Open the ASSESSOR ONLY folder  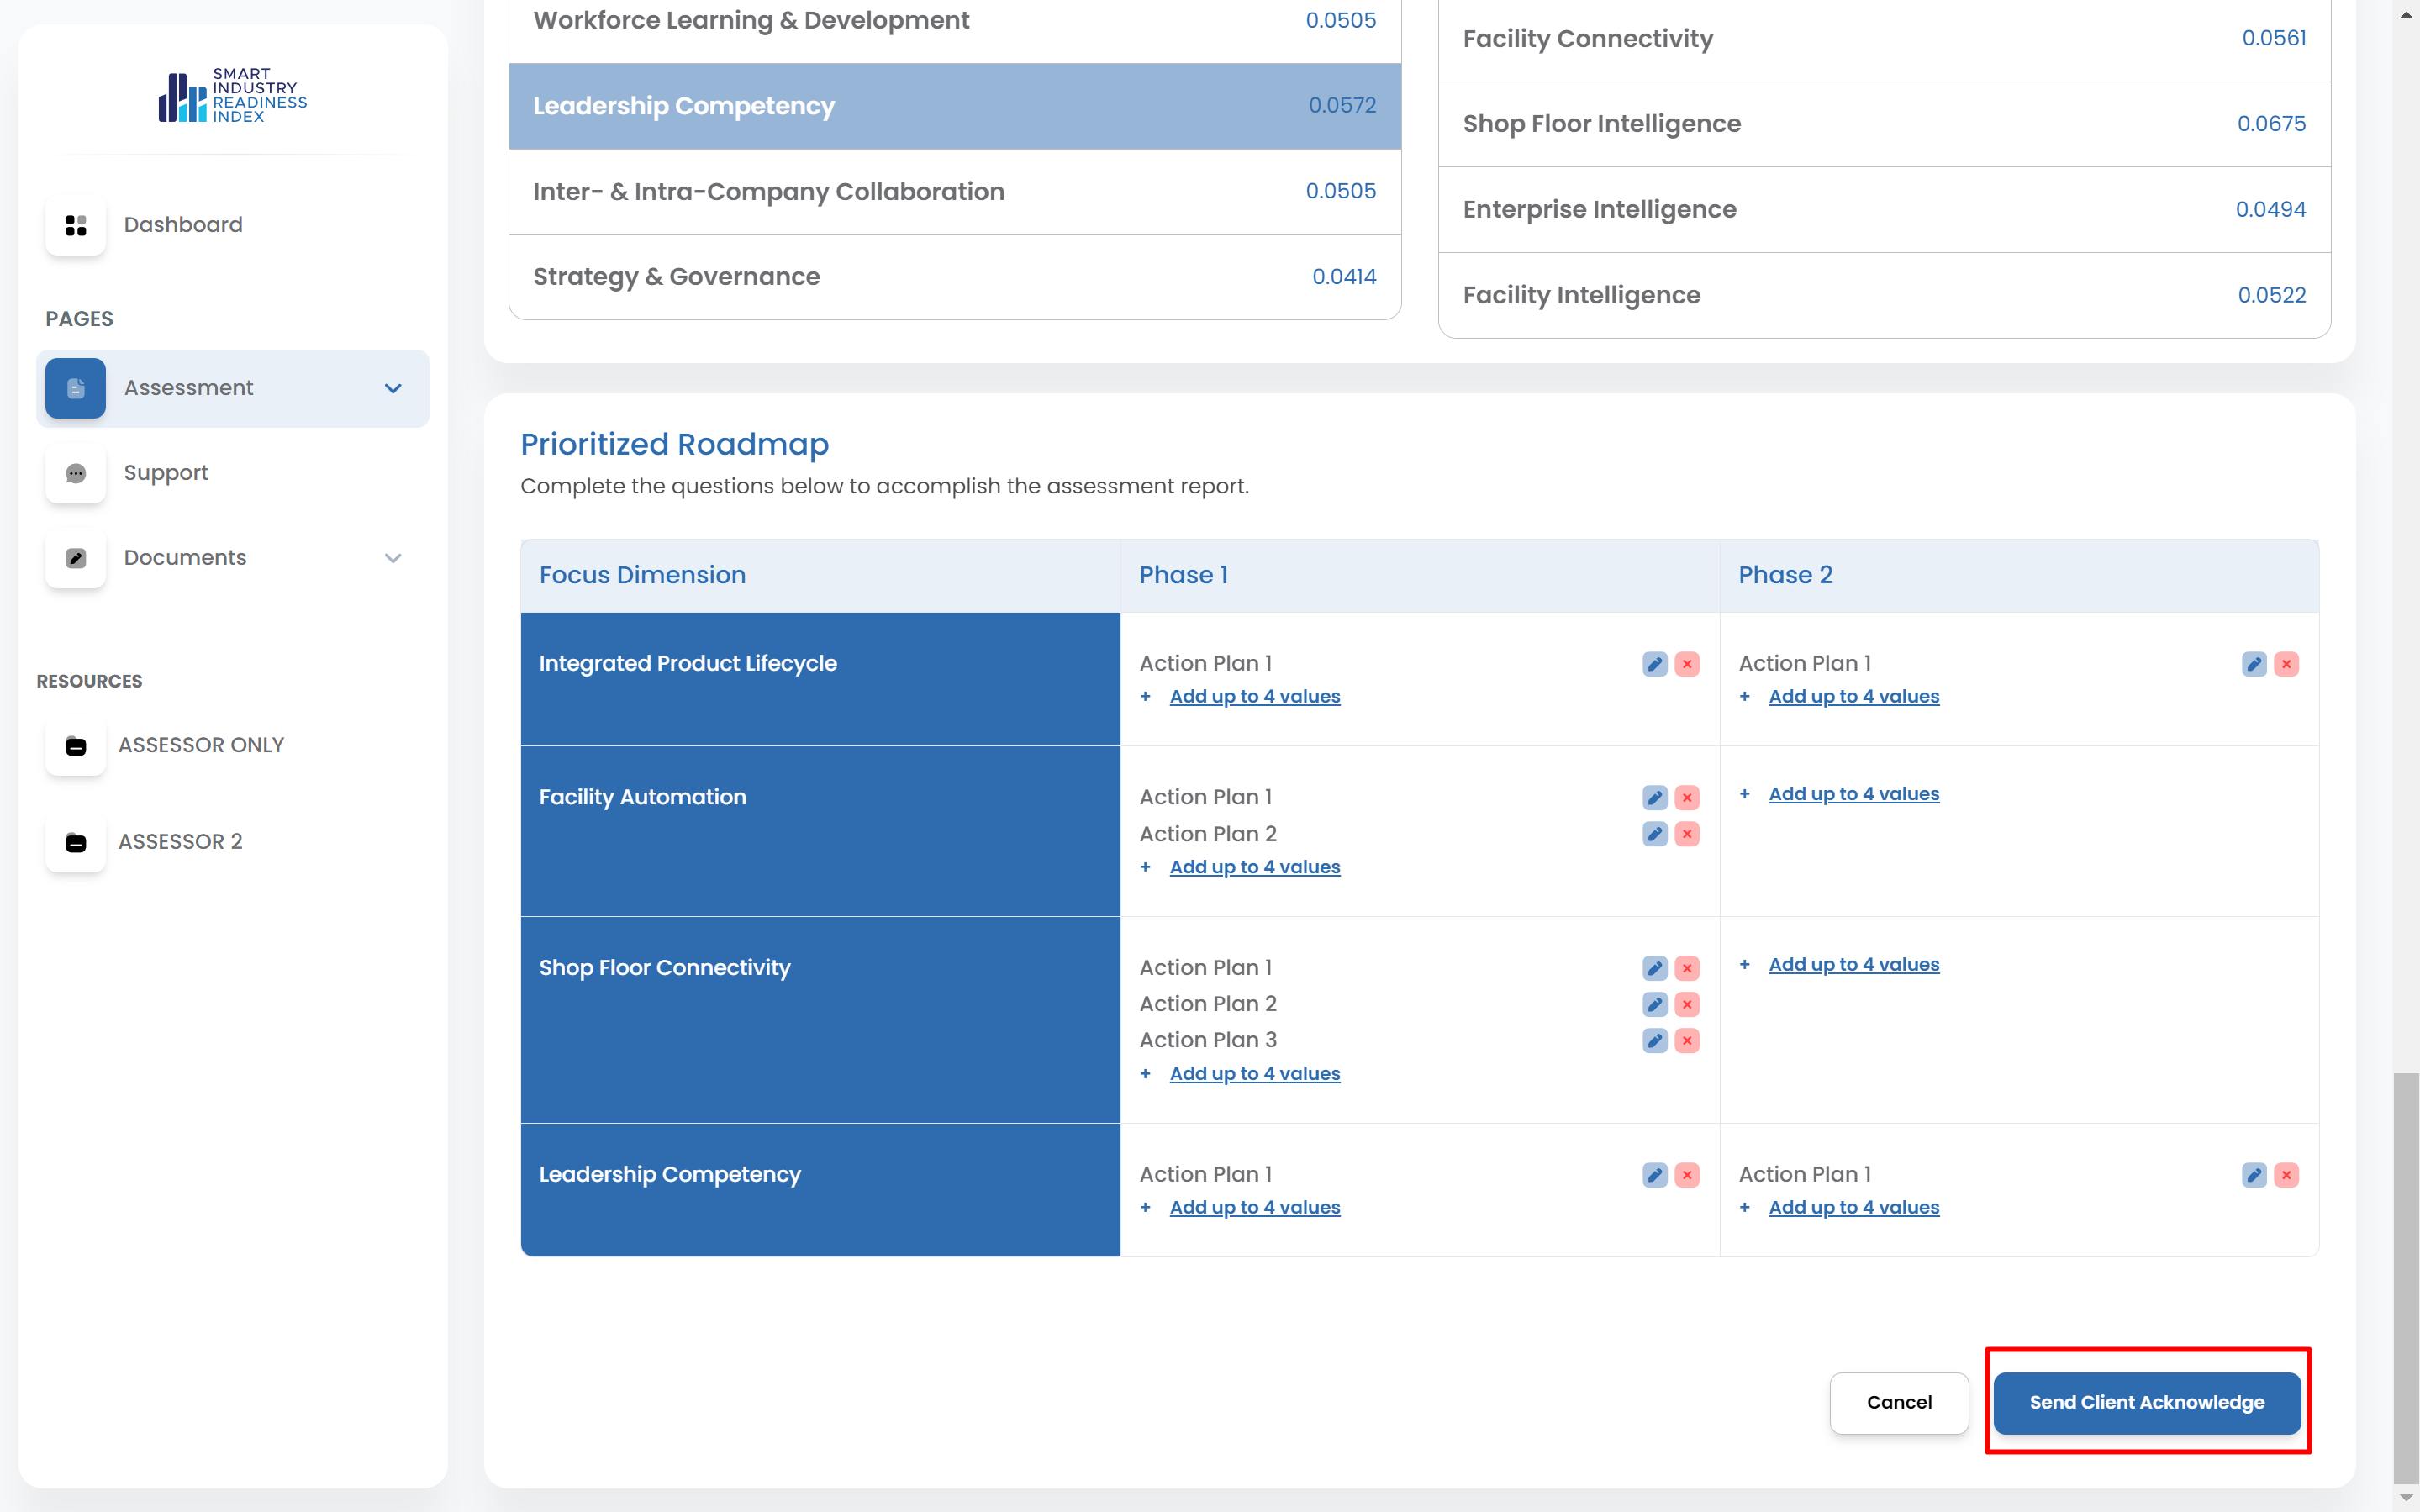pyautogui.click(x=200, y=745)
